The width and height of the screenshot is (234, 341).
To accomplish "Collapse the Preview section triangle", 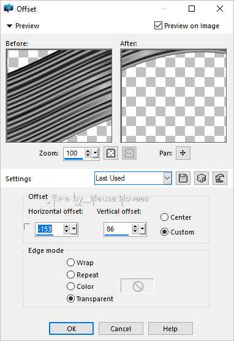I will pyautogui.click(x=9, y=26).
